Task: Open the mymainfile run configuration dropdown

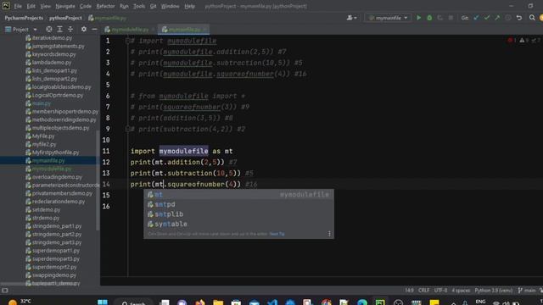Action: coord(388,18)
